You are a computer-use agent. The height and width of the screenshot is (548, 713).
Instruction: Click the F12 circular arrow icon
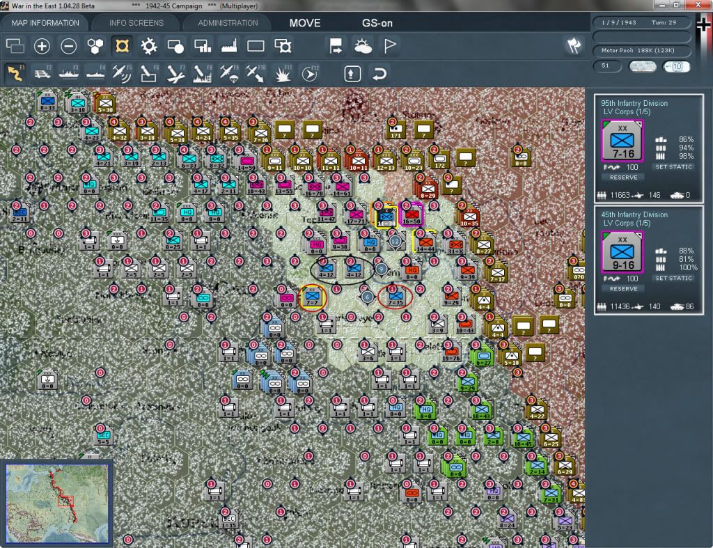(309, 73)
